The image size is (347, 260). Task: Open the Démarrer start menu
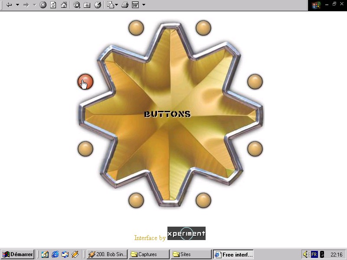(18, 254)
